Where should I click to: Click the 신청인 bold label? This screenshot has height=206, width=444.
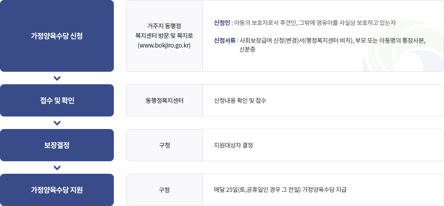pyautogui.click(x=222, y=23)
